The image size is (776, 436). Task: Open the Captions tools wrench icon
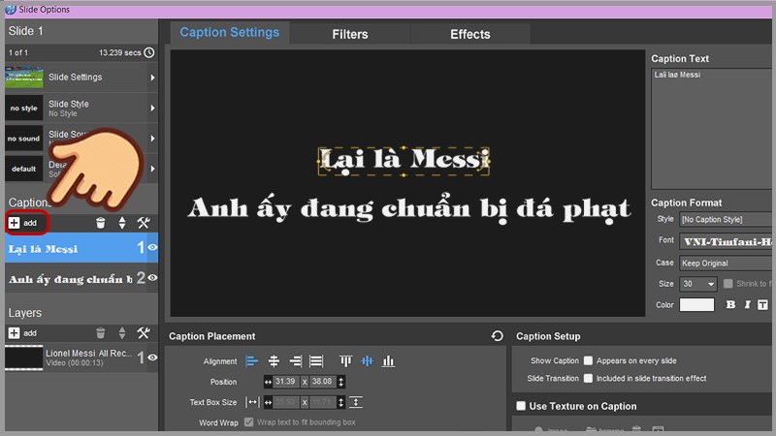(x=144, y=223)
